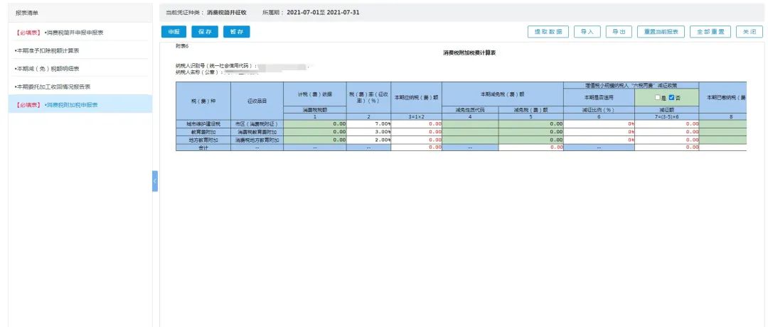Viewport: 768px width, 327px height.
Task: Click the 教育费附加 row label
Action: (x=203, y=132)
